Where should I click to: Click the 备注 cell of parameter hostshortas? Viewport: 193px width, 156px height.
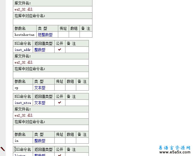(x=86, y=35)
